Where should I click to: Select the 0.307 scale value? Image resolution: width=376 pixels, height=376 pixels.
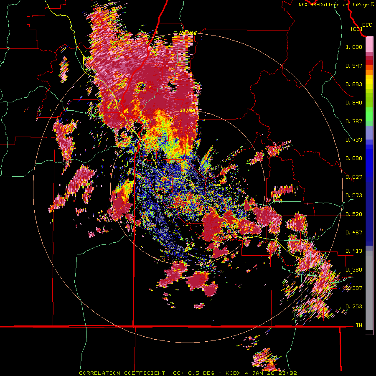point(354,288)
